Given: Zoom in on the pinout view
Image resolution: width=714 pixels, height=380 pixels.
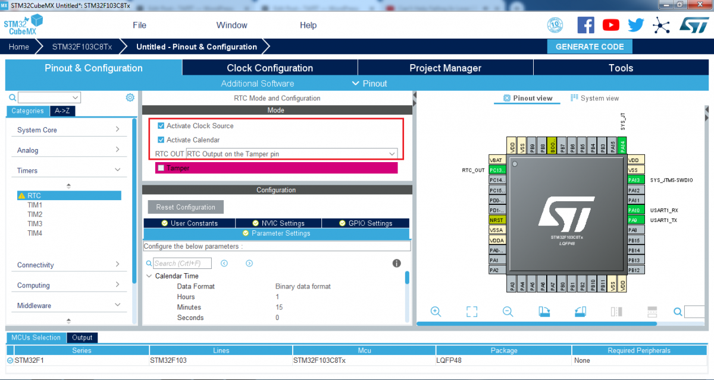Looking at the screenshot, I should (x=436, y=311).
